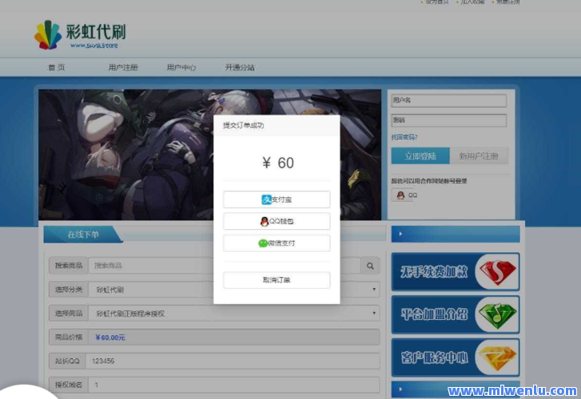The image size is (581, 399).
Task: Open the 客户服务中心 banner
Action: click(456, 358)
